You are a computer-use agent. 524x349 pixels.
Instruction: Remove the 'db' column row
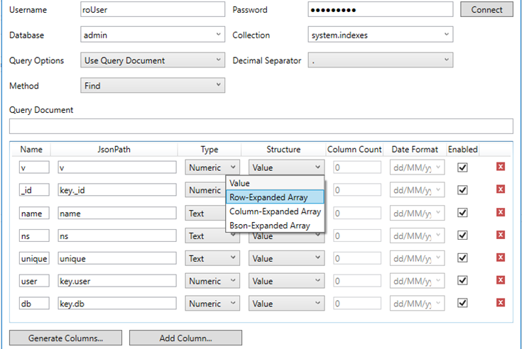500,303
